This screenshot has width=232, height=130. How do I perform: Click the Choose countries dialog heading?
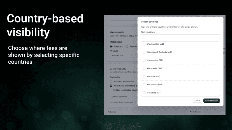[x=149, y=22]
